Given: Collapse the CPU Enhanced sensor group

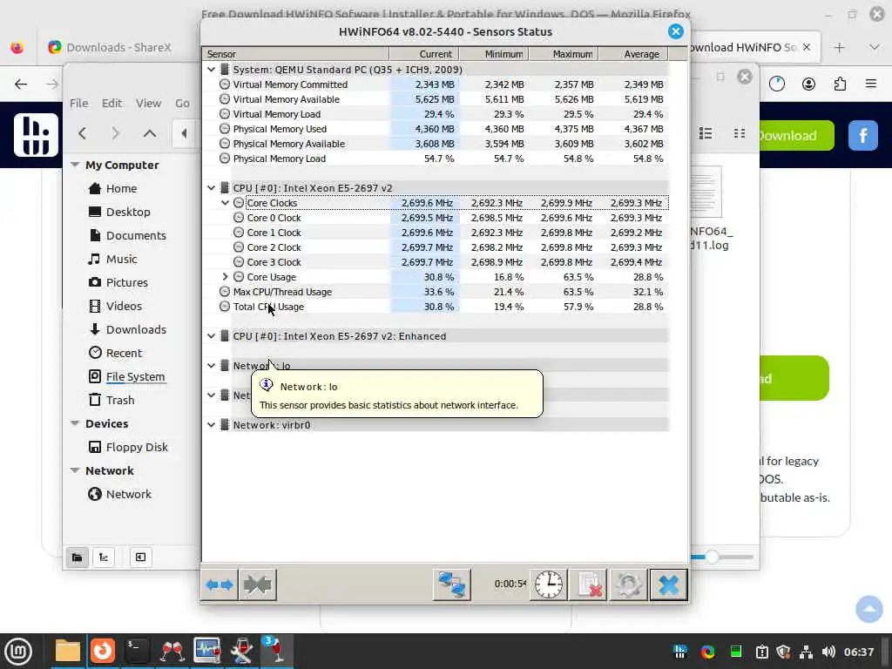Looking at the screenshot, I should [211, 335].
